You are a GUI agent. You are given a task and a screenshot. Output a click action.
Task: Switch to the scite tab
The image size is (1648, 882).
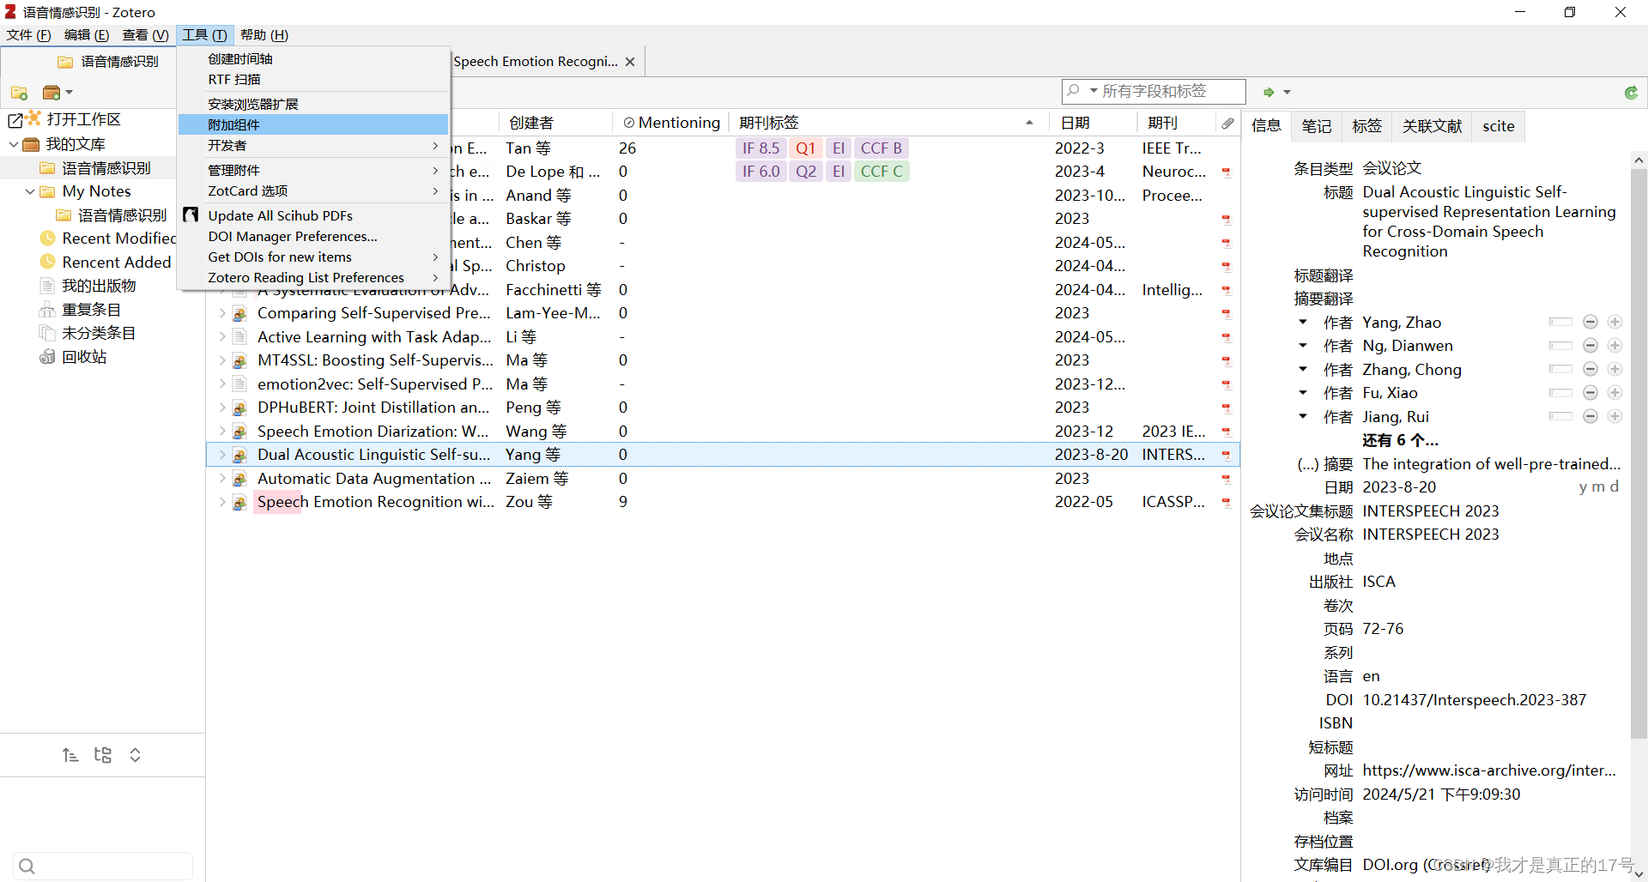[x=1499, y=126]
